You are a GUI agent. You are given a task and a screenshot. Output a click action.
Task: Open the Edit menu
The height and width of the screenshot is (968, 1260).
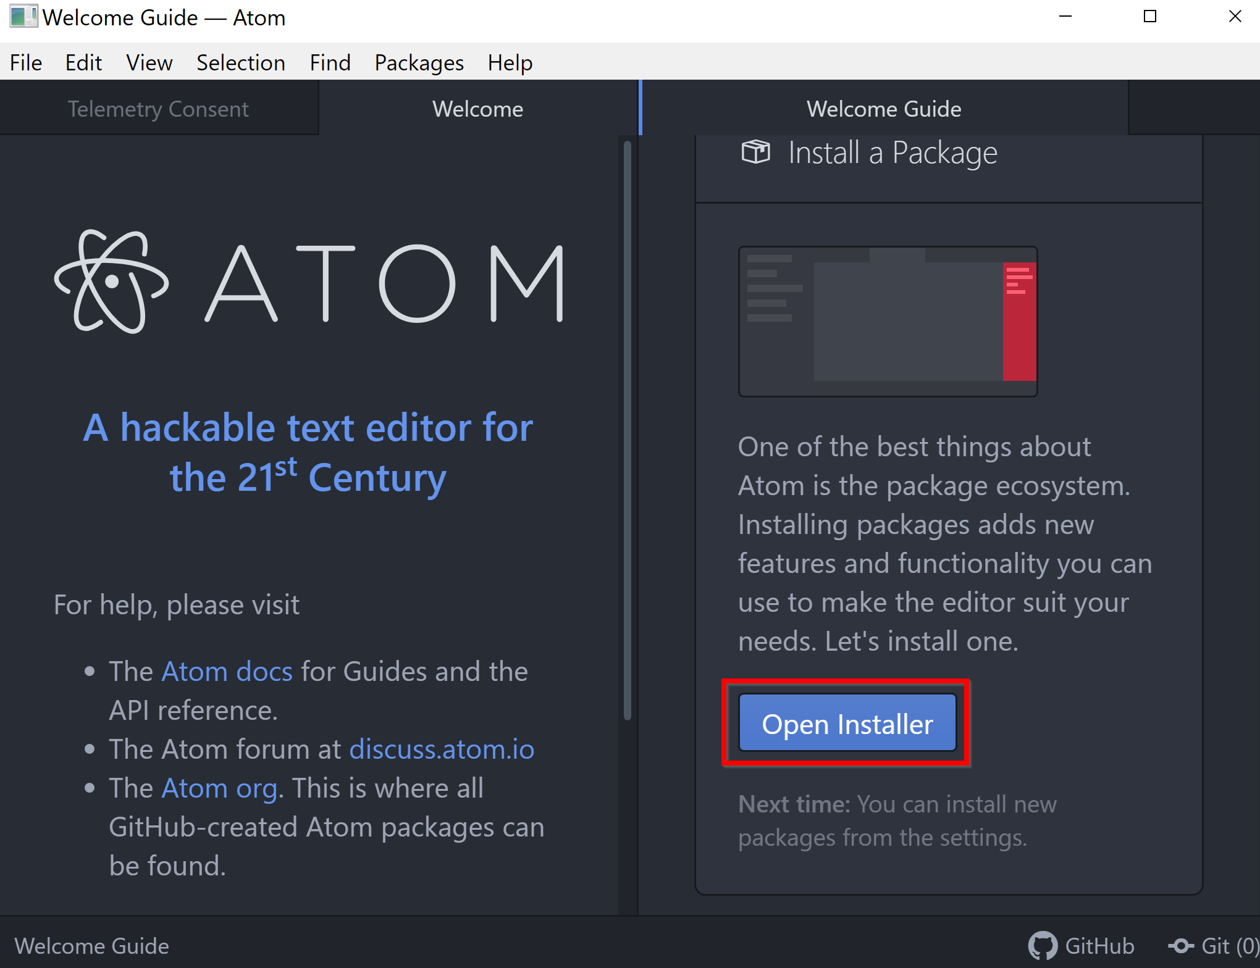coord(83,62)
